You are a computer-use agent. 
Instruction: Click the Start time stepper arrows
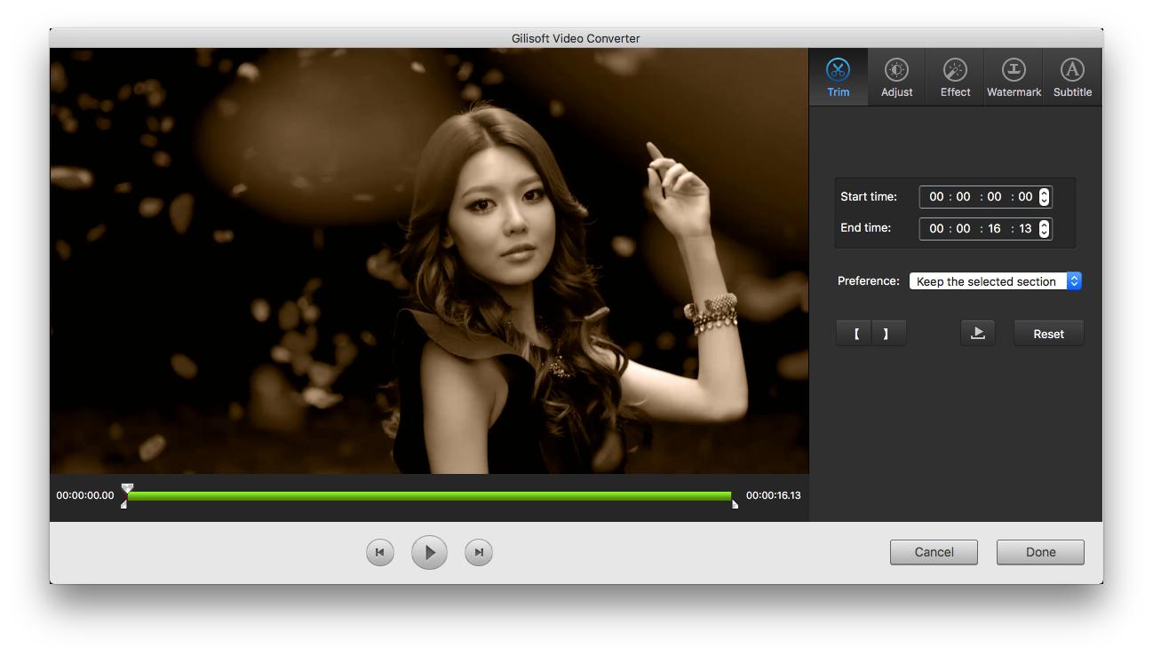point(1044,197)
